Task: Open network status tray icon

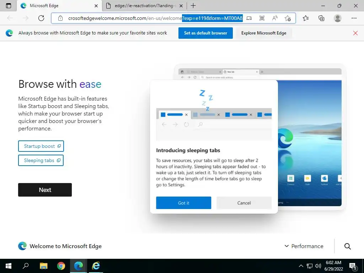Action: (310, 266)
